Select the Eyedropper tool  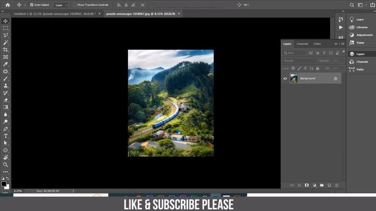5,64
